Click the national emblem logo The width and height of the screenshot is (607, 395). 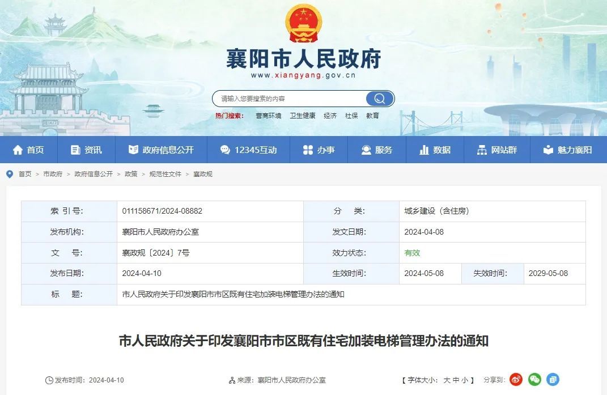(x=303, y=23)
